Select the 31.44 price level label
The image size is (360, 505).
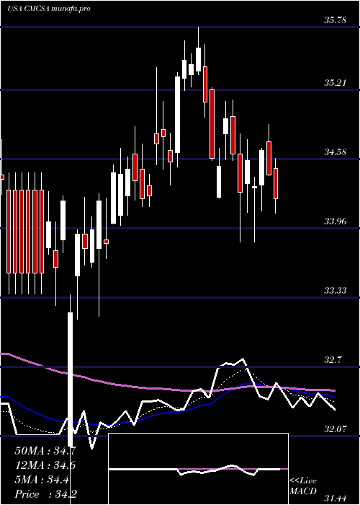pyautogui.click(x=335, y=499)
